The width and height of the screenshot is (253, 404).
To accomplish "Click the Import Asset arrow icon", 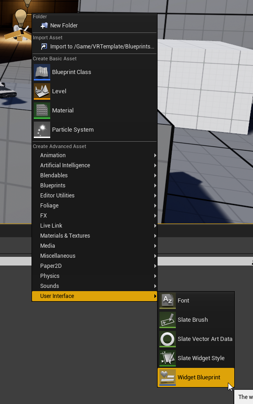I will pyautogui.click(x=44, y=46).
